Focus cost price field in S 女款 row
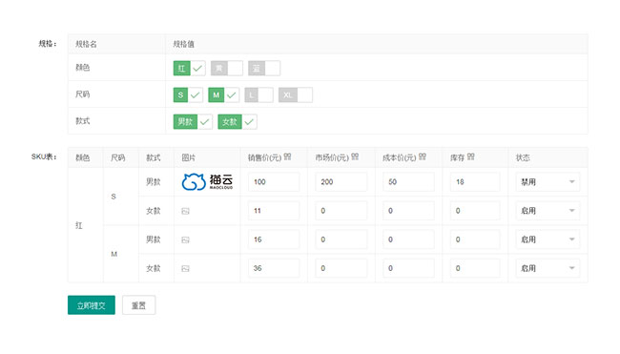Viewport: 620px width, 354px height. pyautogui.click(x=408, y=211)
